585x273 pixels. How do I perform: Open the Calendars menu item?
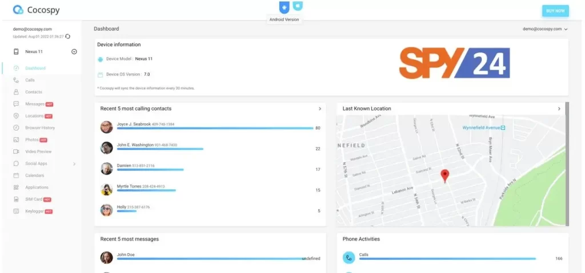35,176
